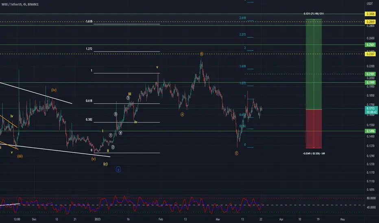Screen dimensions: 379x223
Task: Select the yellow ii wave label
Action: (x=108, y=151)
